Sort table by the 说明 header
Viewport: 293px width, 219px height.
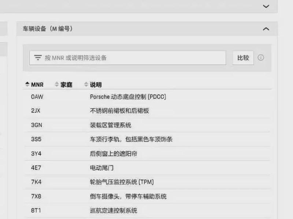click(x=96, y=85)
